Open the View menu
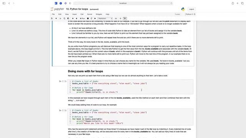This screenshot has height=138, width=246. pos(67,14)
